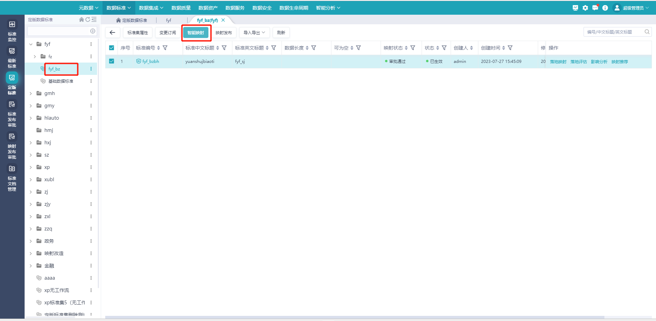Image resolution: width=656 pixels, height=321 pixels.
Task: Toggle the select-all checkbox in table header
Action: (x=111, y=48)
